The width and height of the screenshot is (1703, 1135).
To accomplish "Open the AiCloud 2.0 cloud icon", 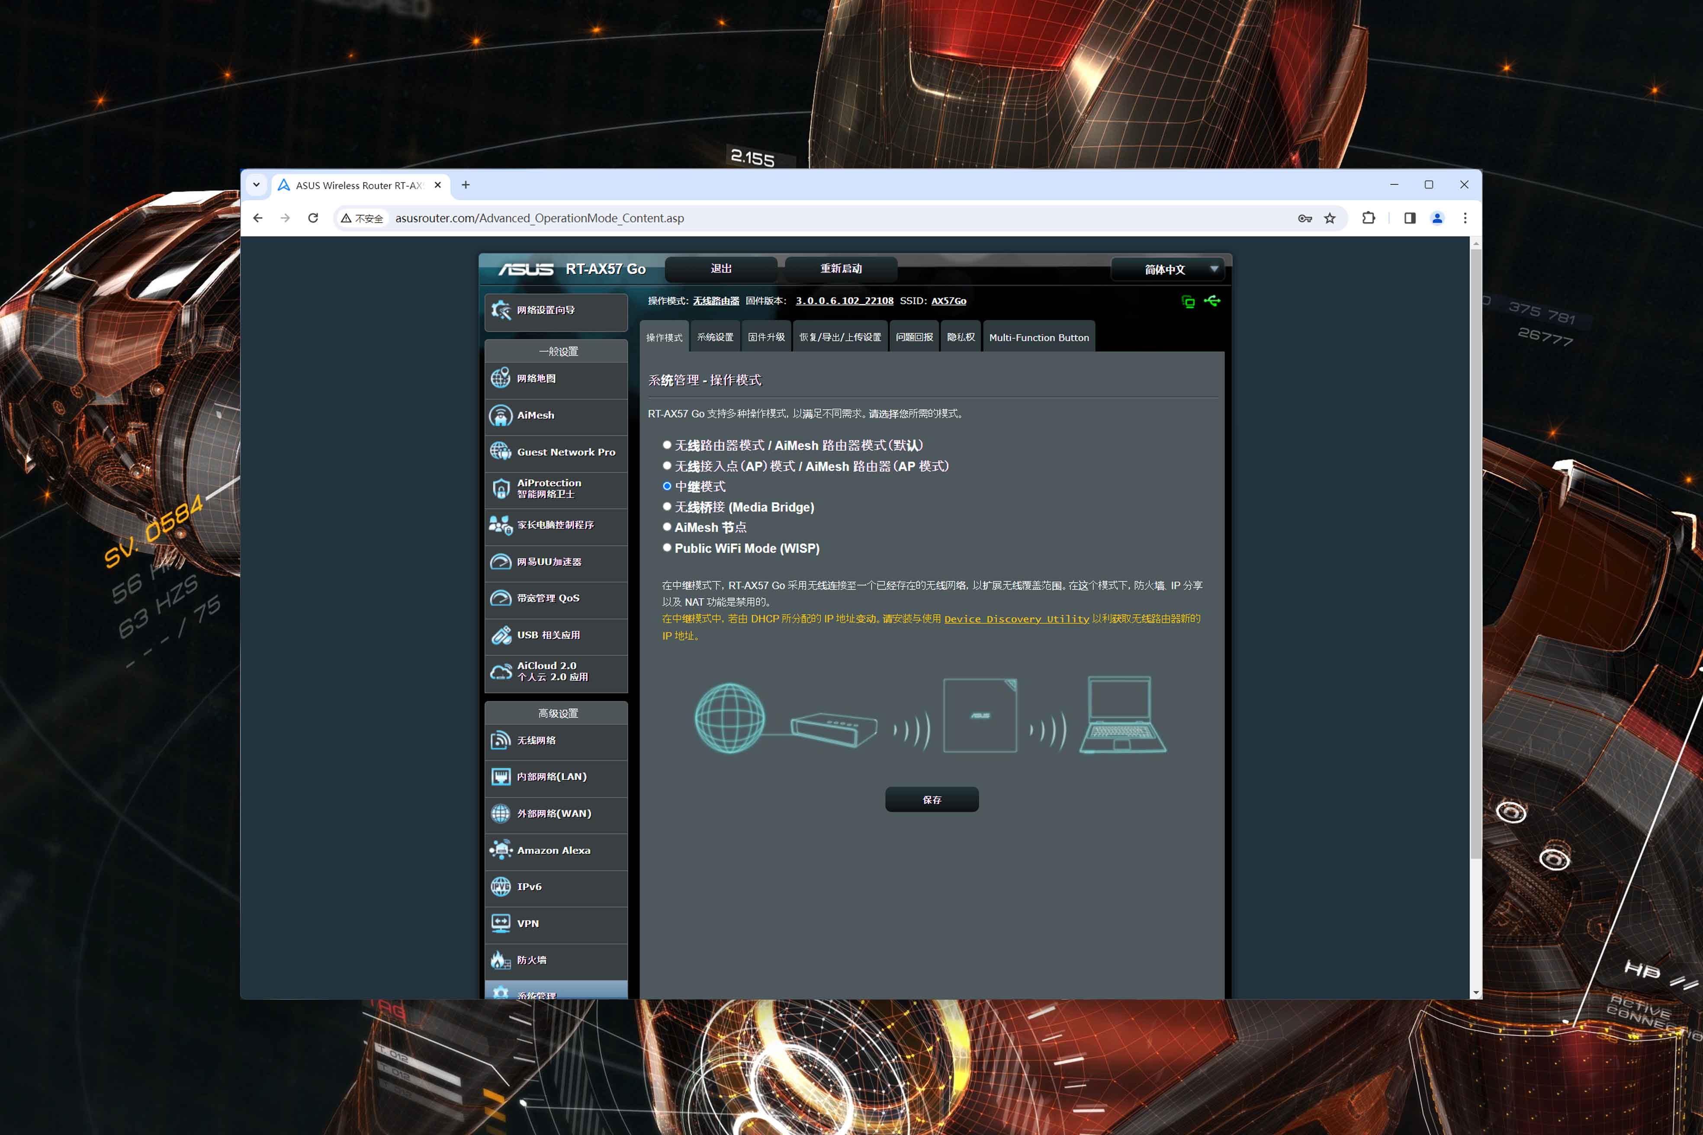I will click(500, 672).
